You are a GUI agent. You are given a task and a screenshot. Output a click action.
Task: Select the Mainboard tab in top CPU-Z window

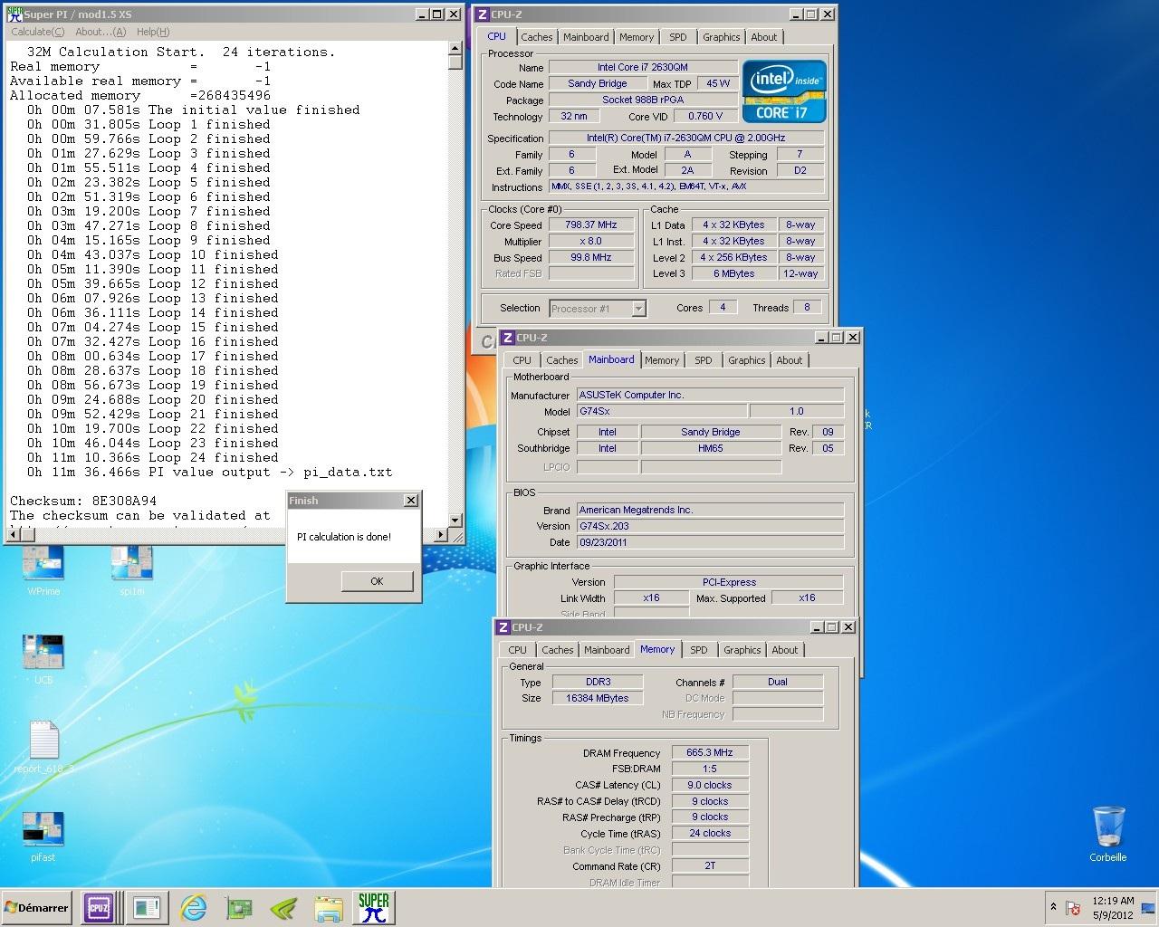pos(586,37)
